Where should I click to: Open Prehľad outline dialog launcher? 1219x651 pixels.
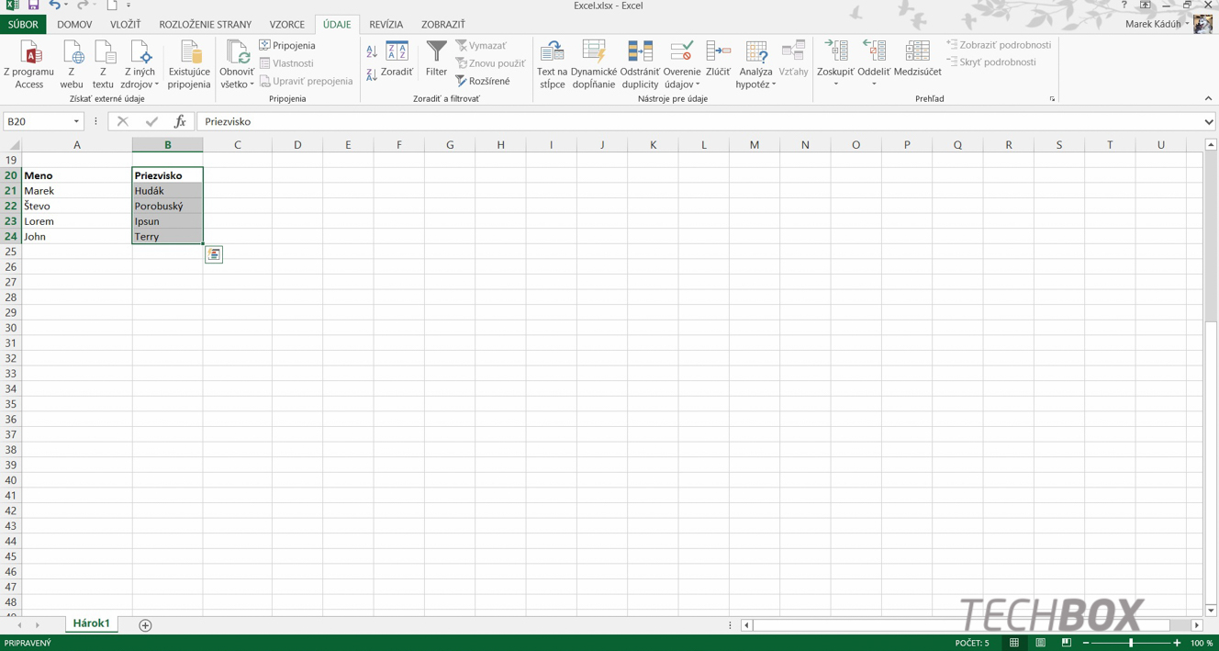tap(1052, 99)
